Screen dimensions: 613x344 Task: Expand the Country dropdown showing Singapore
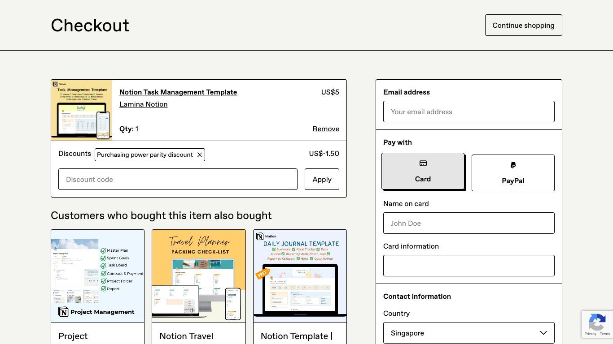(x=469, y=333)
